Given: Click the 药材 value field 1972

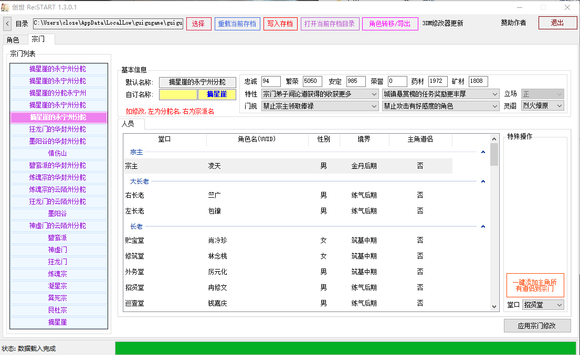Looking at the screenshot, I should coord(438,81).
